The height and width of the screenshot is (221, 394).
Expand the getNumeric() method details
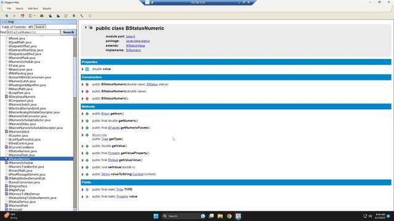click(x=82, y=121)
